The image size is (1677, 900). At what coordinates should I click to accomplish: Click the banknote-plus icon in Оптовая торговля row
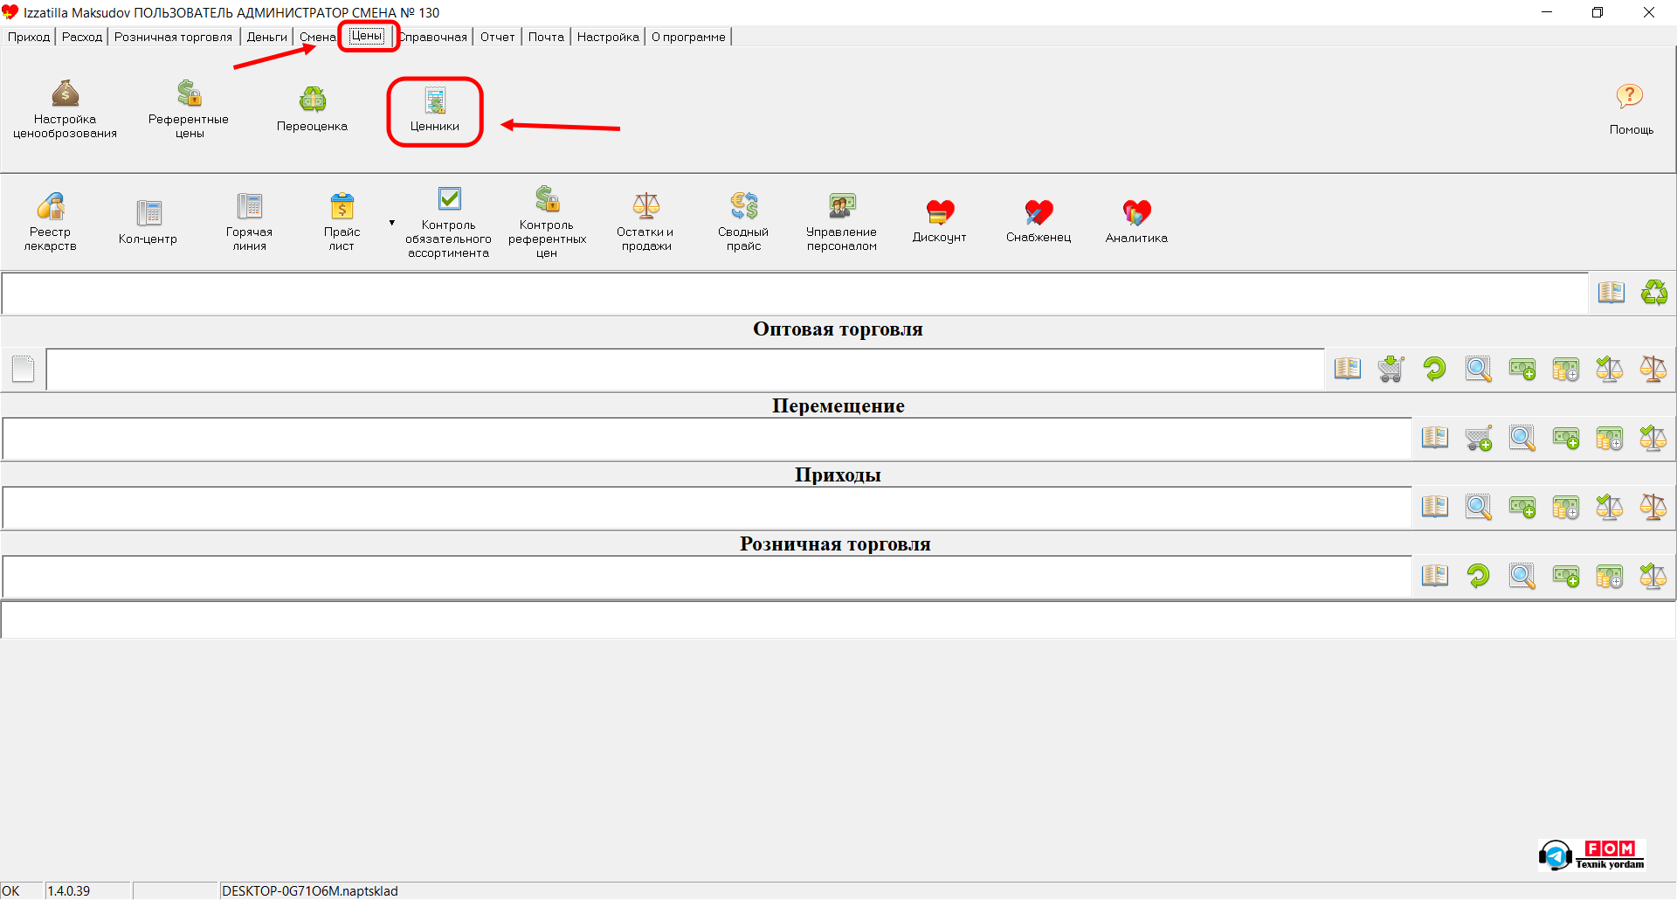[x=1522, y=369]
